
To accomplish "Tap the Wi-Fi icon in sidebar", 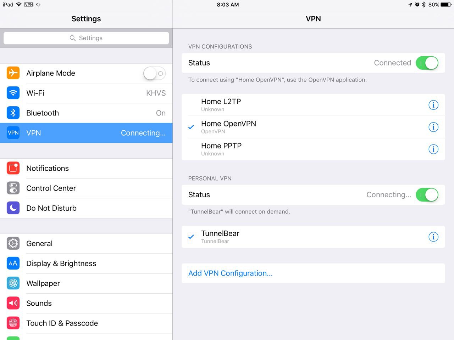I will click(x=13, y=93).
